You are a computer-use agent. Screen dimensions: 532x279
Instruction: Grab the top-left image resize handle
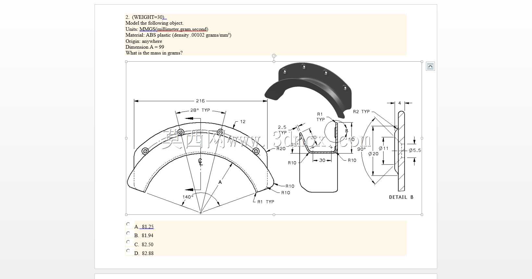click(x=126, y=61)
